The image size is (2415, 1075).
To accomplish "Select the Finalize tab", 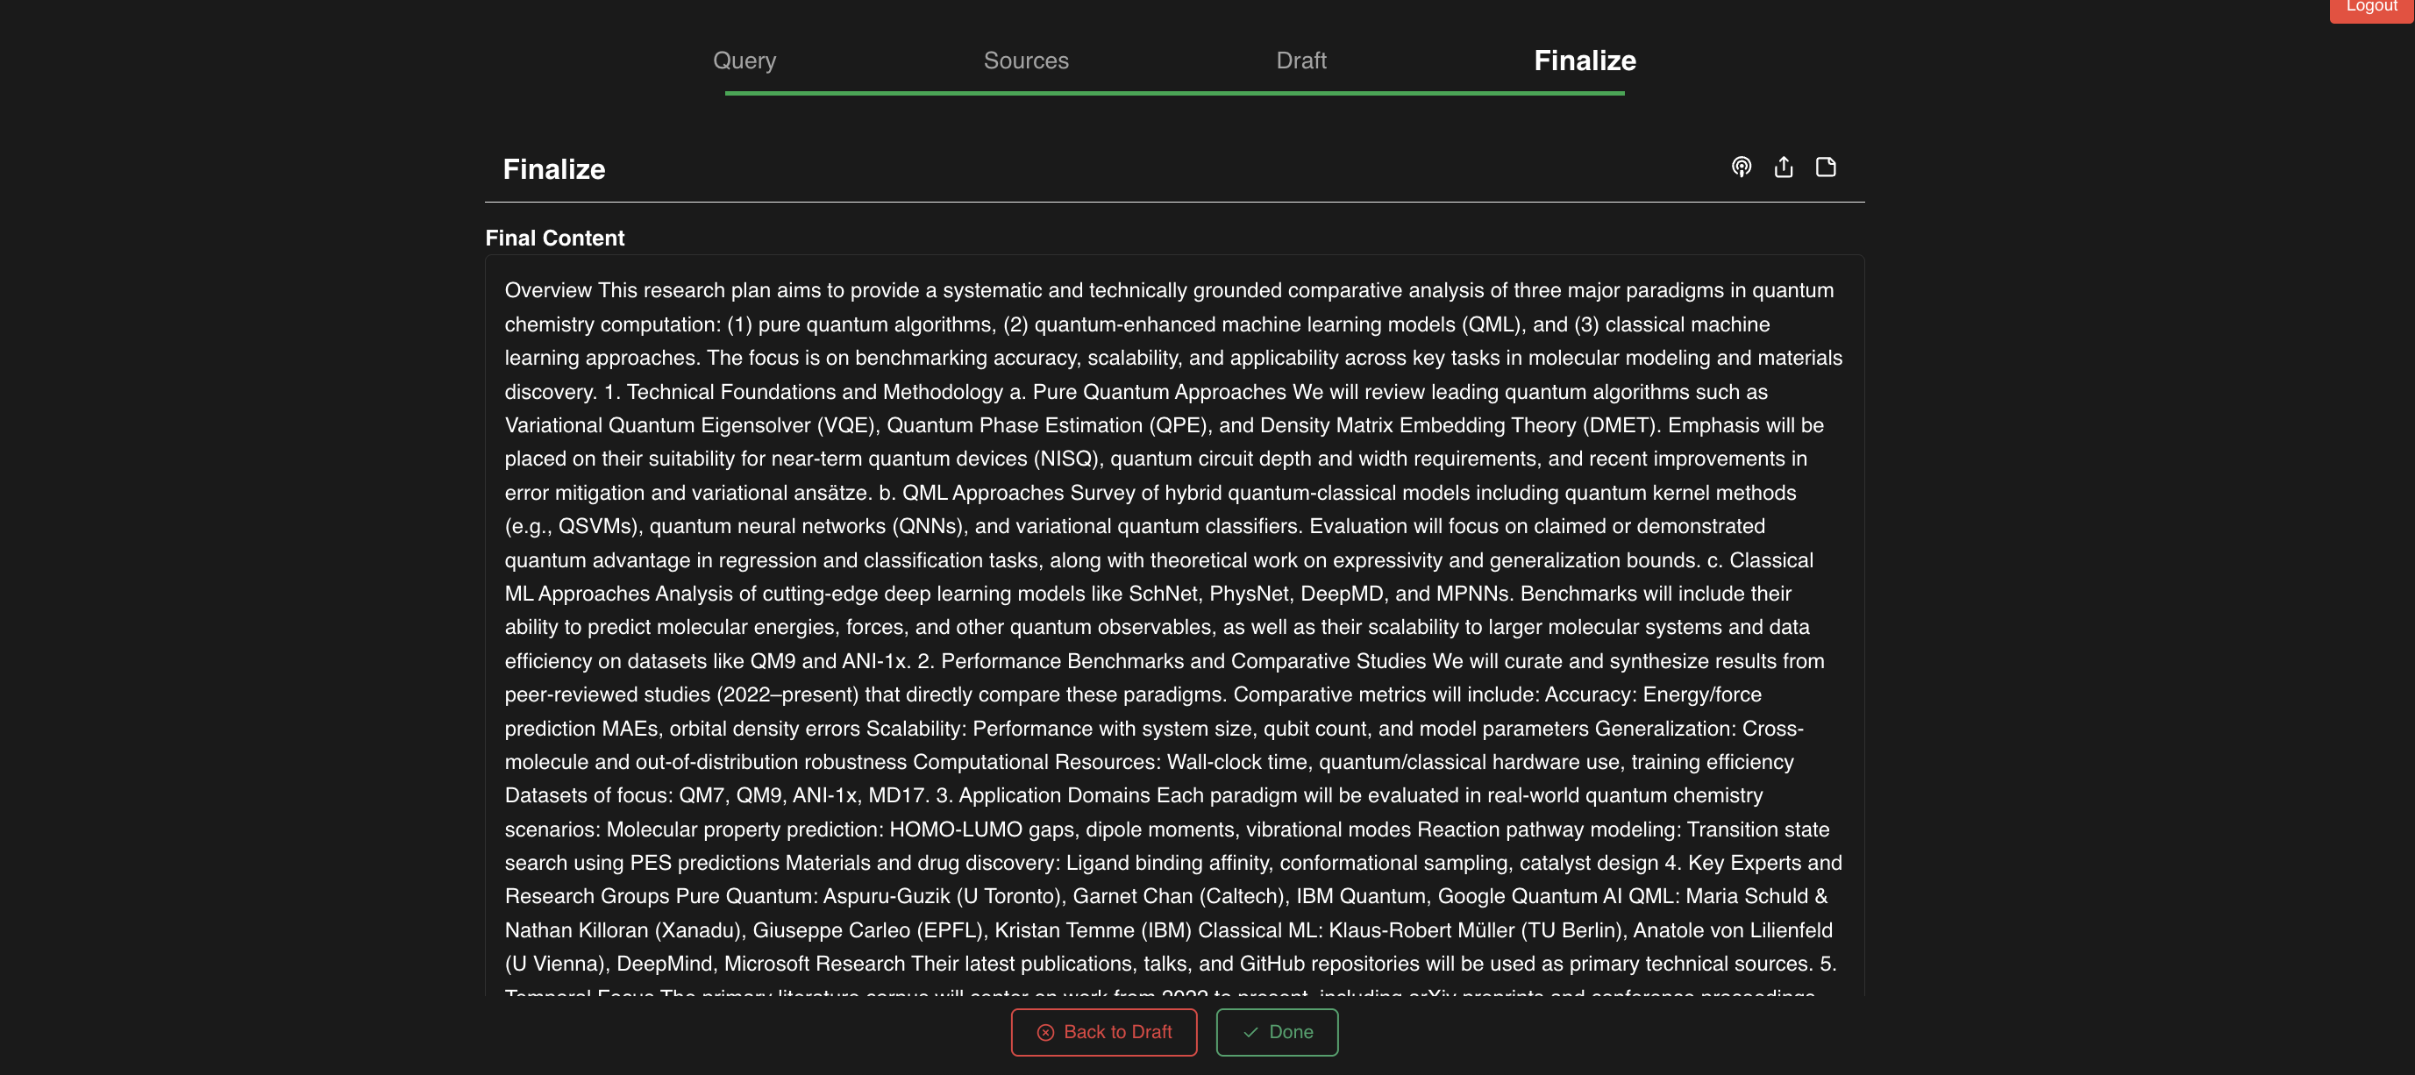I will (1585, 61).
